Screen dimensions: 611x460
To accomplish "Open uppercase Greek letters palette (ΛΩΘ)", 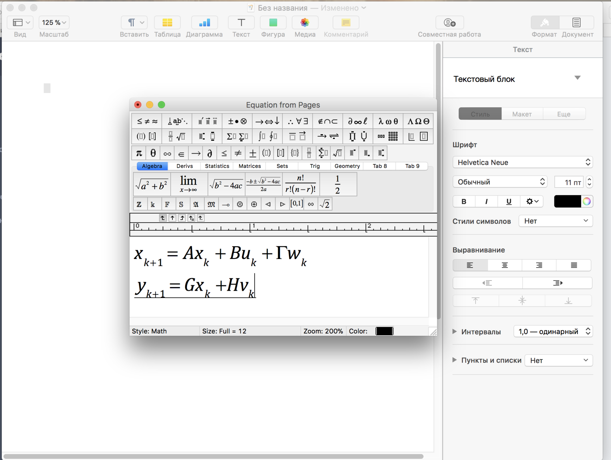I will 418,121.
